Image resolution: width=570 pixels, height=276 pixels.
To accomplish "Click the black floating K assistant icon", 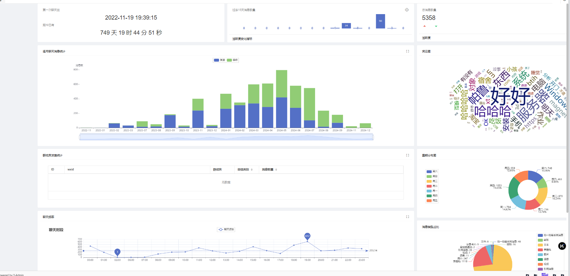I will tap(562, 246).
